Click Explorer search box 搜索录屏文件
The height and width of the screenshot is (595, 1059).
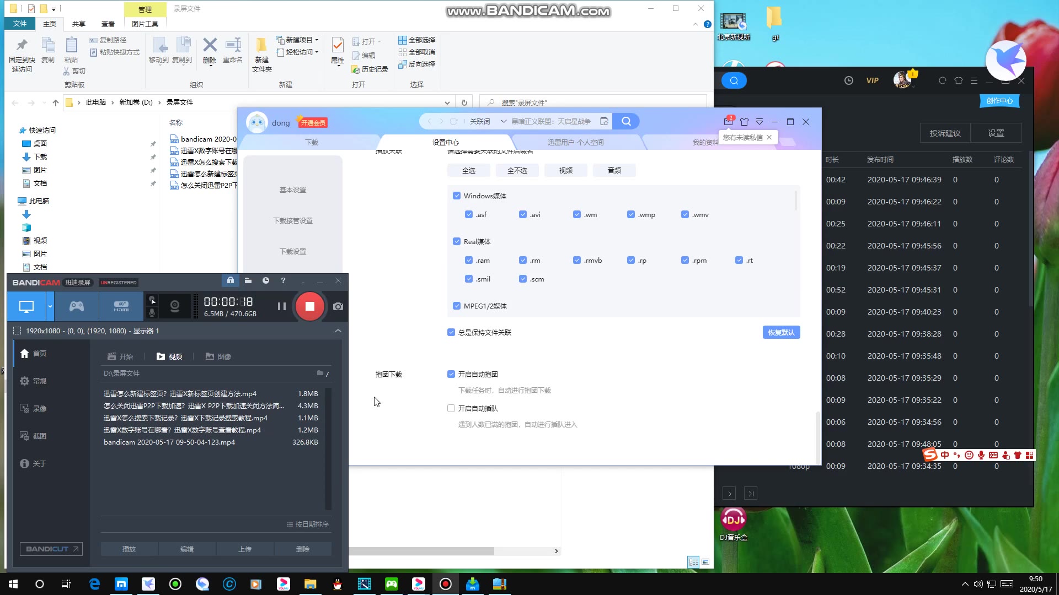pos(593,102)
